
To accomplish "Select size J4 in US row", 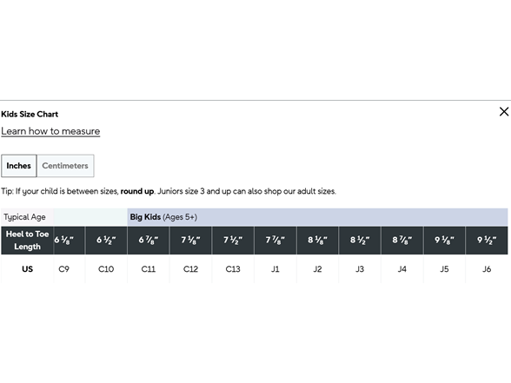I will (402, 269).
